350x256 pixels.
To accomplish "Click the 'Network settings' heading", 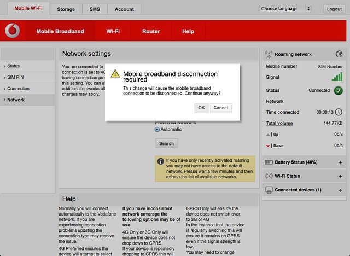I will point(86,54).
